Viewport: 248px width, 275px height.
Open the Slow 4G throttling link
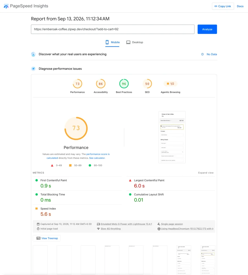[x=111, y=229]
